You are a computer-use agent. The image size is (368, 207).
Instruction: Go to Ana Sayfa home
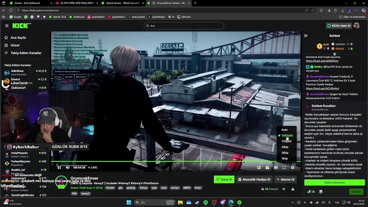[18, 38]
